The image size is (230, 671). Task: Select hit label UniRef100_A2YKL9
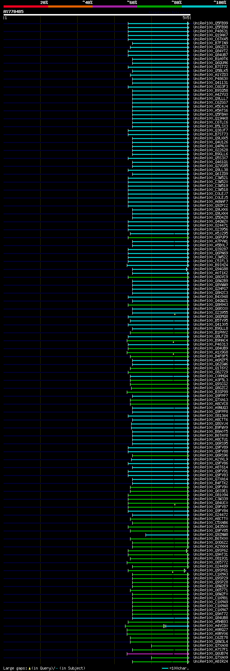click(x=211, y=459)
